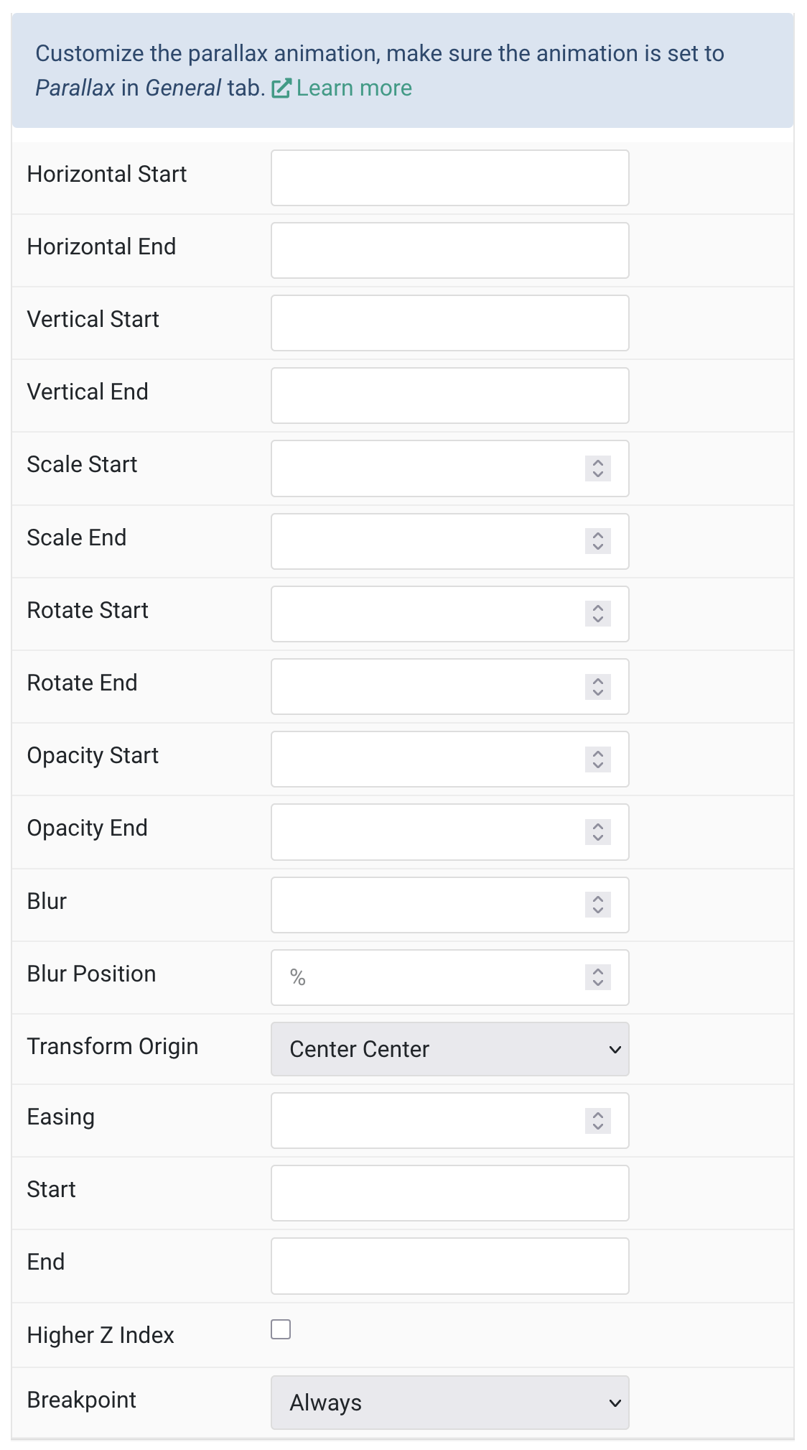Click the Blur Position stepper arrows

[x=598, y=977]
